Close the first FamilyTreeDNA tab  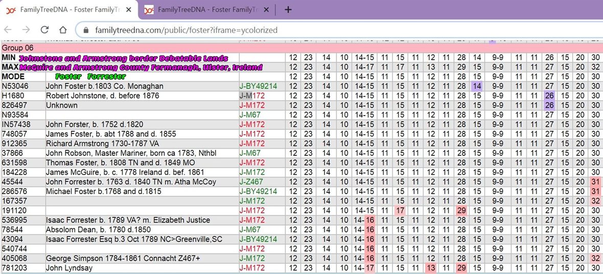coord(129,10)
